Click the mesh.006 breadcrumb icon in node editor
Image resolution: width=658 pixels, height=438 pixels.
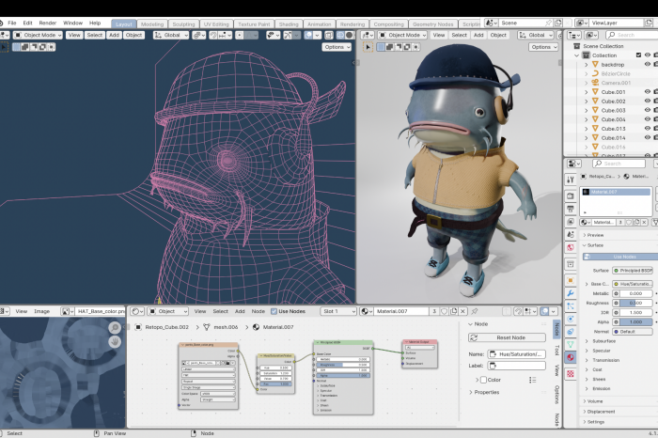pyautogui.click(x=207, y=327)
